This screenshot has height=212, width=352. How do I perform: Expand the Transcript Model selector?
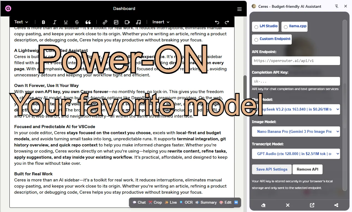click(296, 154)
